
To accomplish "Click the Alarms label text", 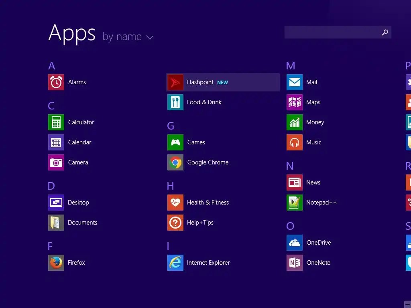I will pyautogui.click(x=77, y=82).
